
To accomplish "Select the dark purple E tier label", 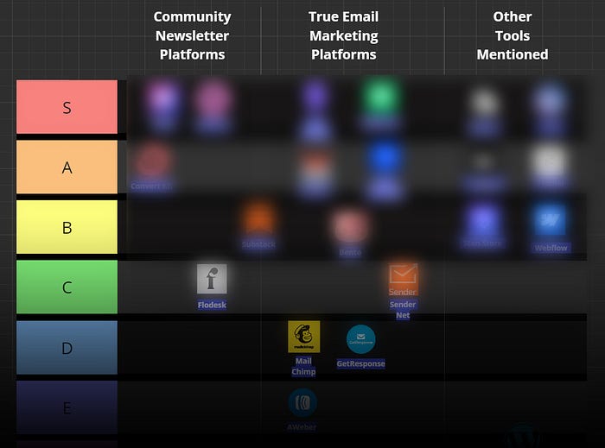I will pos(67,407).
